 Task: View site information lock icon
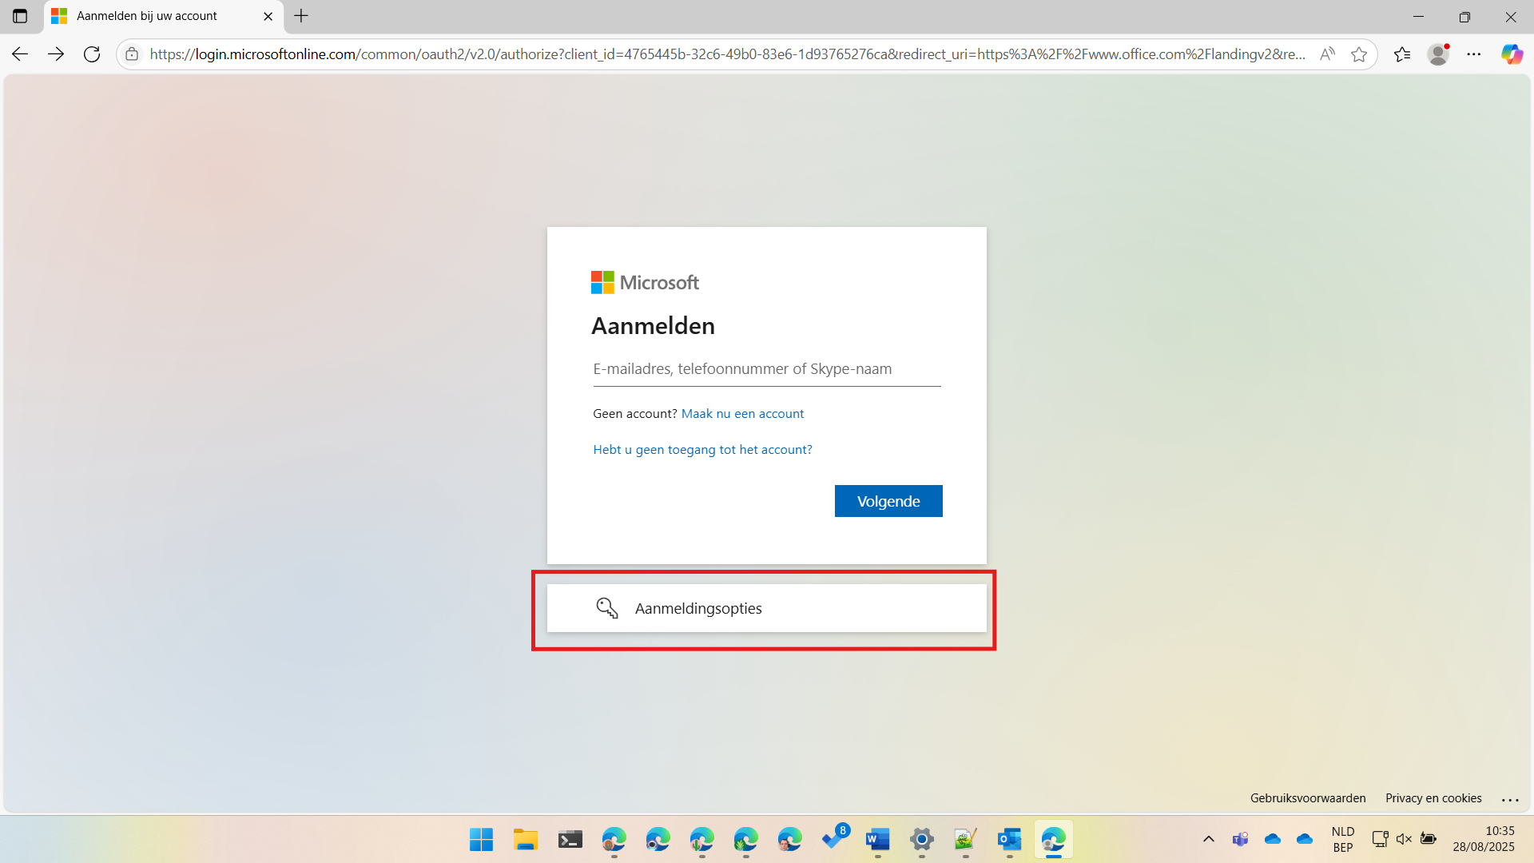click(132, 54)
